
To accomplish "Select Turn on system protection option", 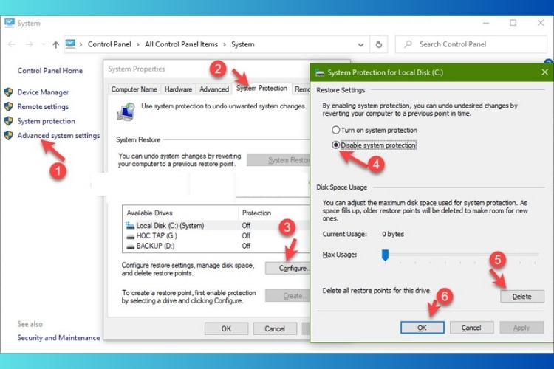I will 336,131.
